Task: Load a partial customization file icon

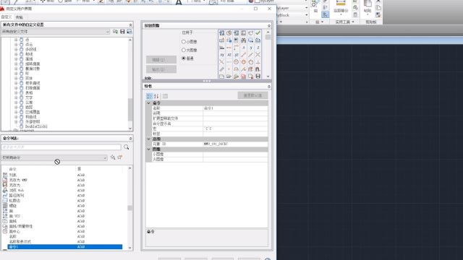Action: (x=115, y=32)
